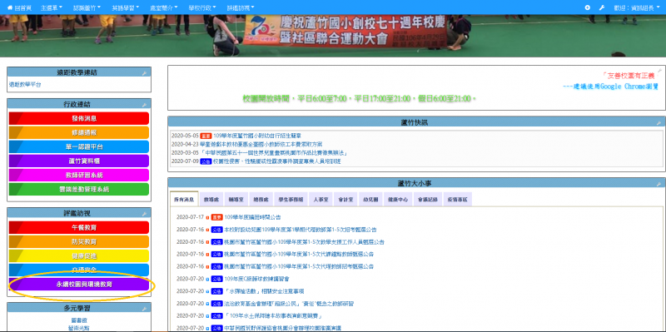The width and height of the screenshot is (666, 332).
Task: Expand the 學校行政 dropdown menu
Action: click(x=202, y=7)
